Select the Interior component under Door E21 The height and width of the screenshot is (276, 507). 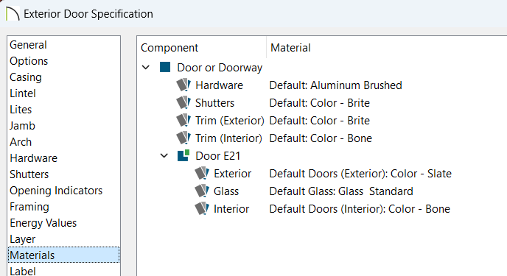pos(231,209)
